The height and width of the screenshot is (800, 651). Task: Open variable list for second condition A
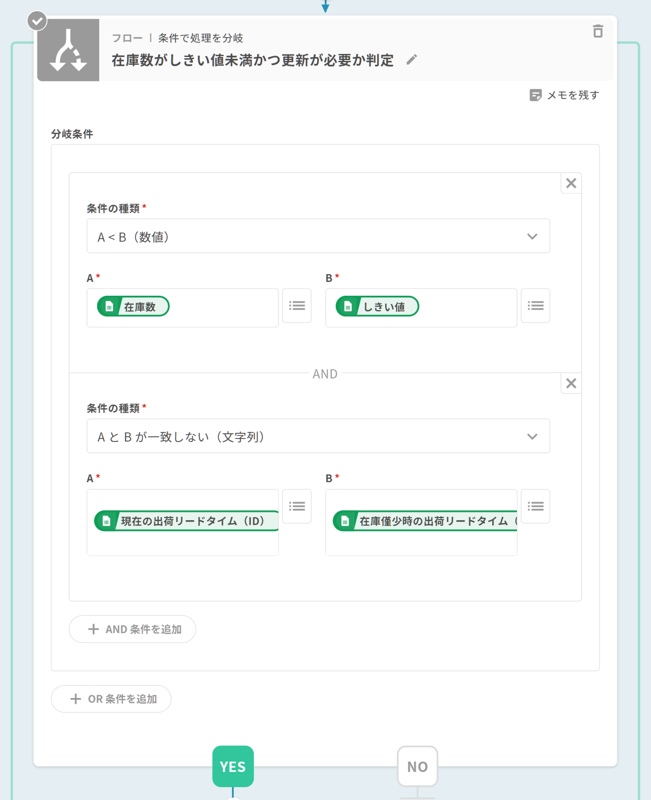pyautogui.click(x=297, y=506)
